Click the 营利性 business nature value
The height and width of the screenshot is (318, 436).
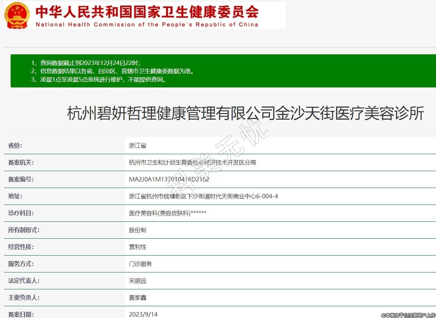pyautogui.click(x=138, y=247)
